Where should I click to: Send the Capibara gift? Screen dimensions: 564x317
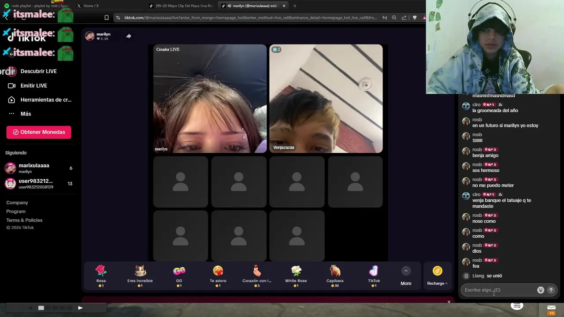[x=335, y=276]
